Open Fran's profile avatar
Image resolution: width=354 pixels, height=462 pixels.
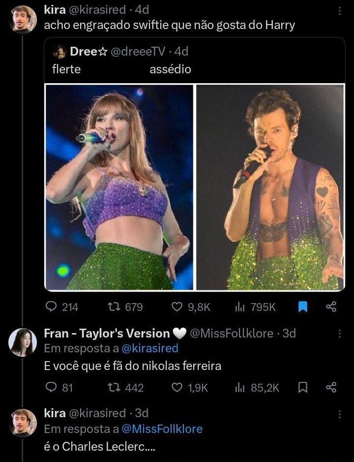23,342
